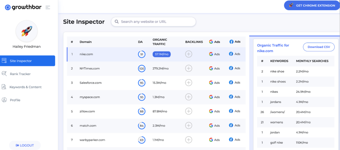Select the warbyparker.com domain row
Screen dimensions: 340x150
pos(156,140)
